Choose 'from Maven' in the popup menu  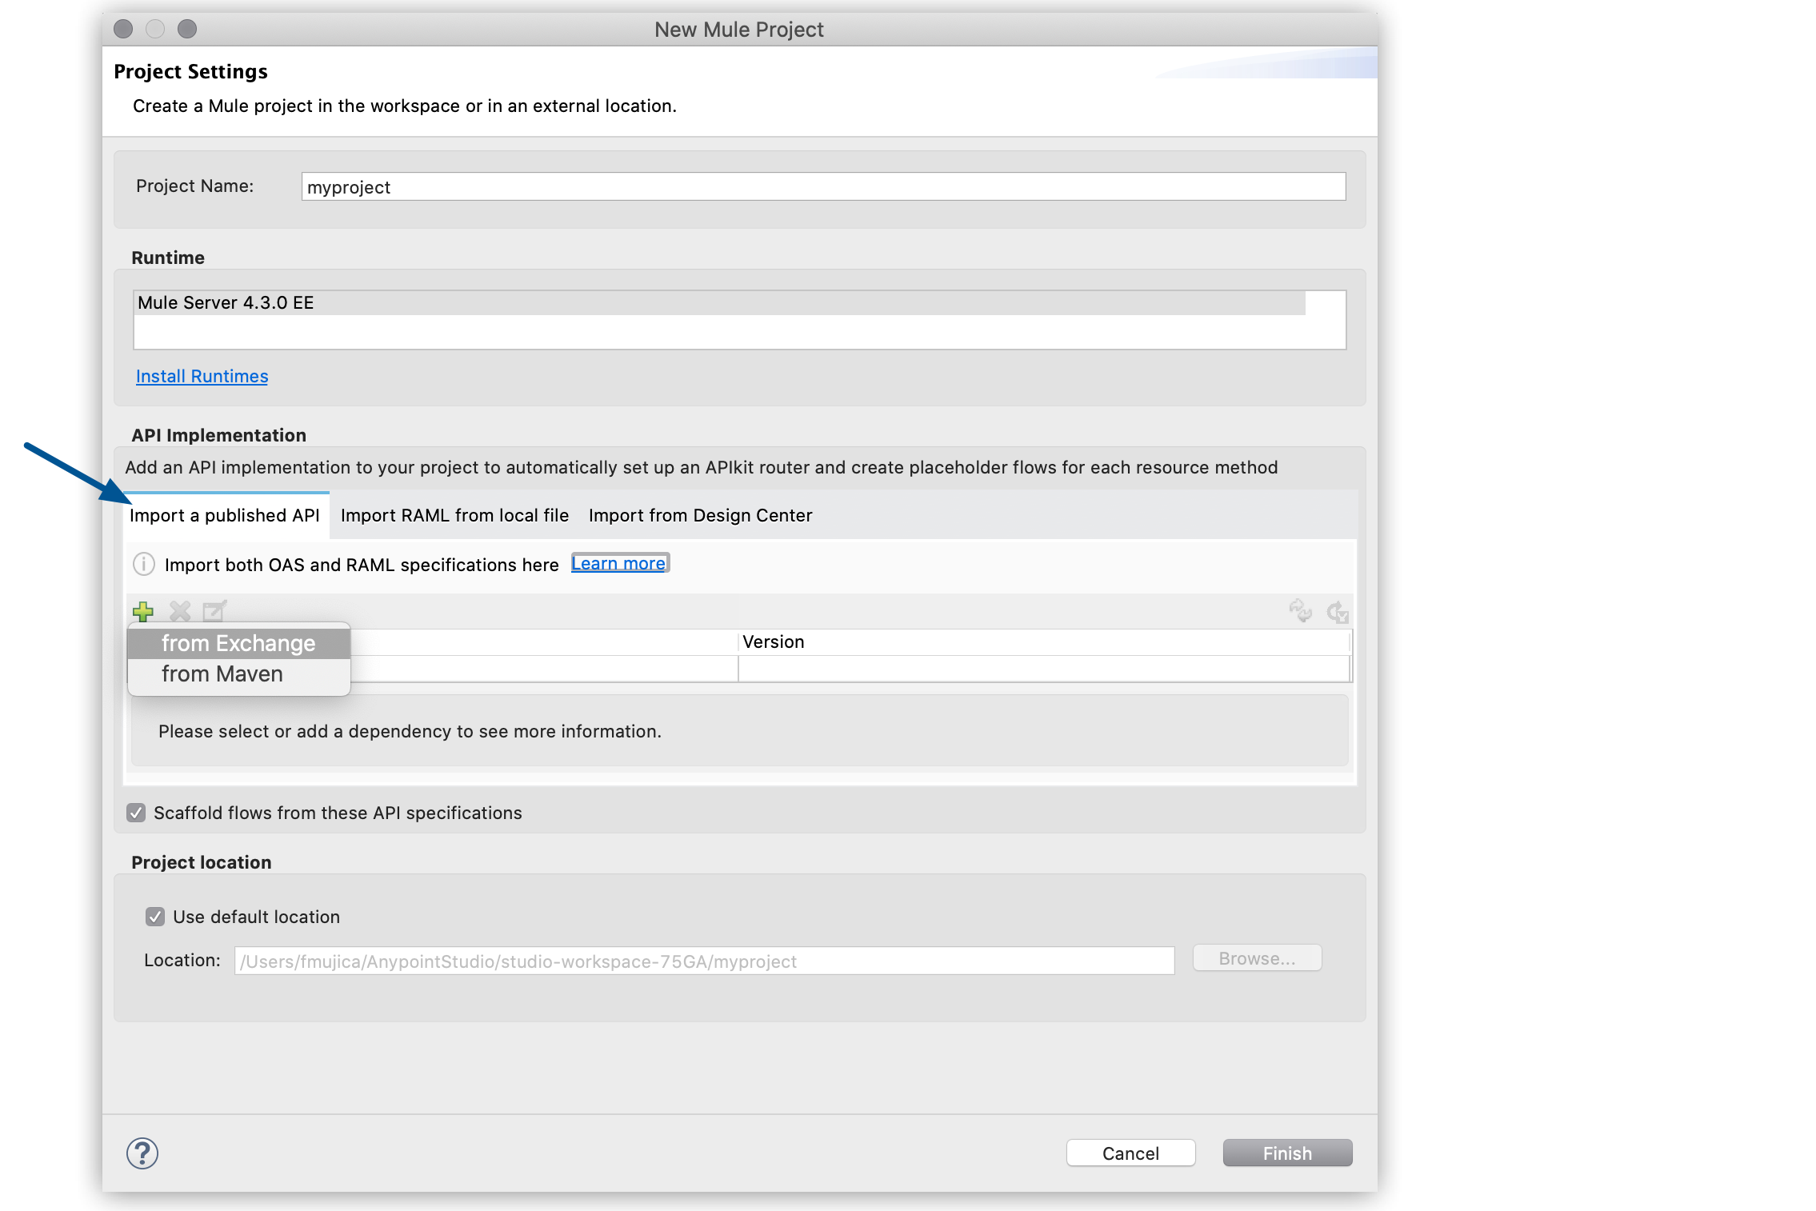(238, 674)
